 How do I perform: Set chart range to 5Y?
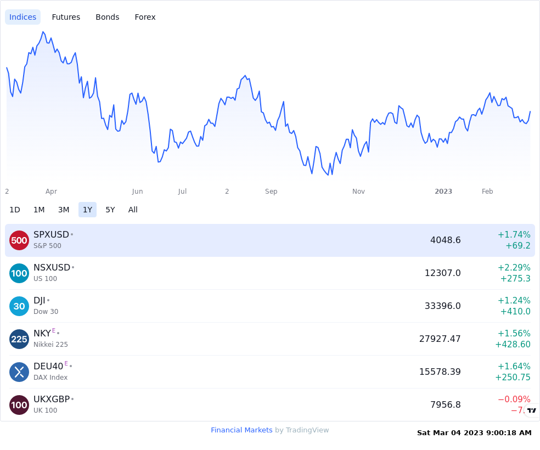click(x=110, y=210)
